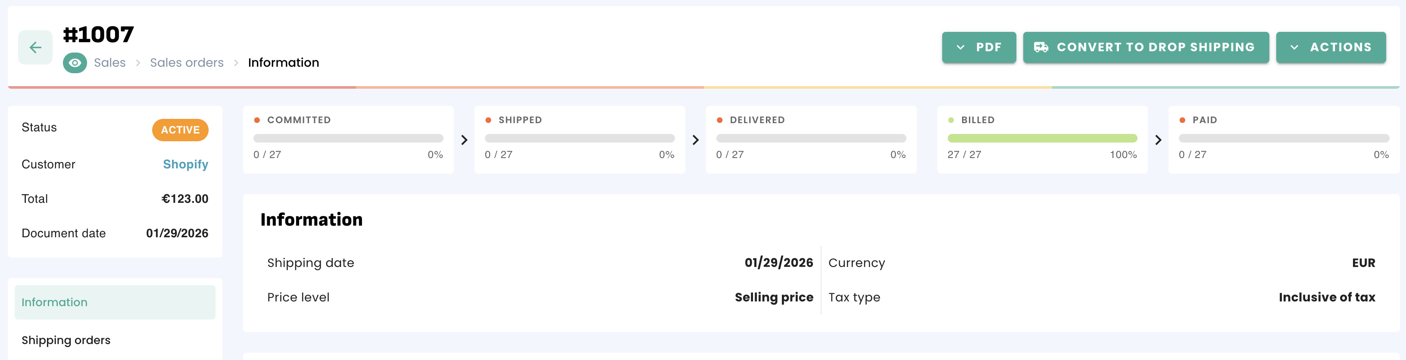Click the back arrow icon
1406x360 pixels.
click(35, 47)
